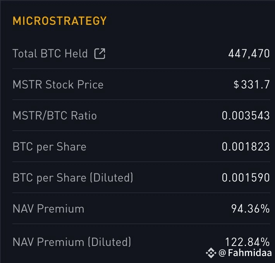Image resolution: width=275 pixels, height=263 pixels.
Task: Open the @Fahmidaa profile watermark
Action: [x=245, y=253]
